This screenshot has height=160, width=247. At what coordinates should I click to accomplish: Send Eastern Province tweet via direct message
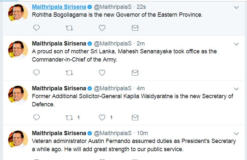coord(135,28)
